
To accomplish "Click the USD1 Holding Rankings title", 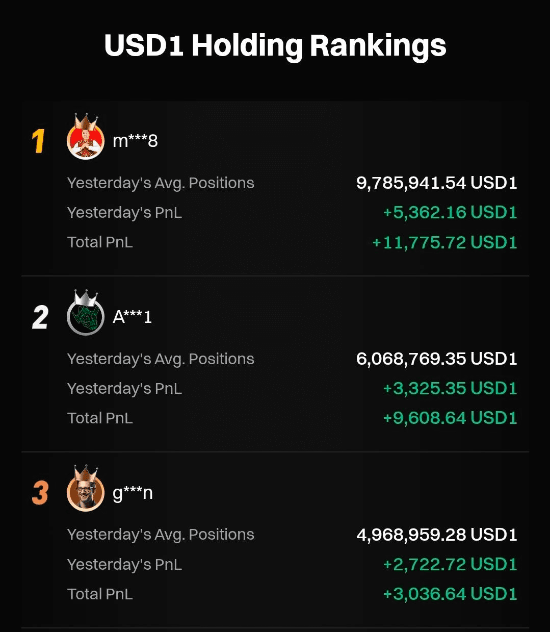I will [275, 45].
